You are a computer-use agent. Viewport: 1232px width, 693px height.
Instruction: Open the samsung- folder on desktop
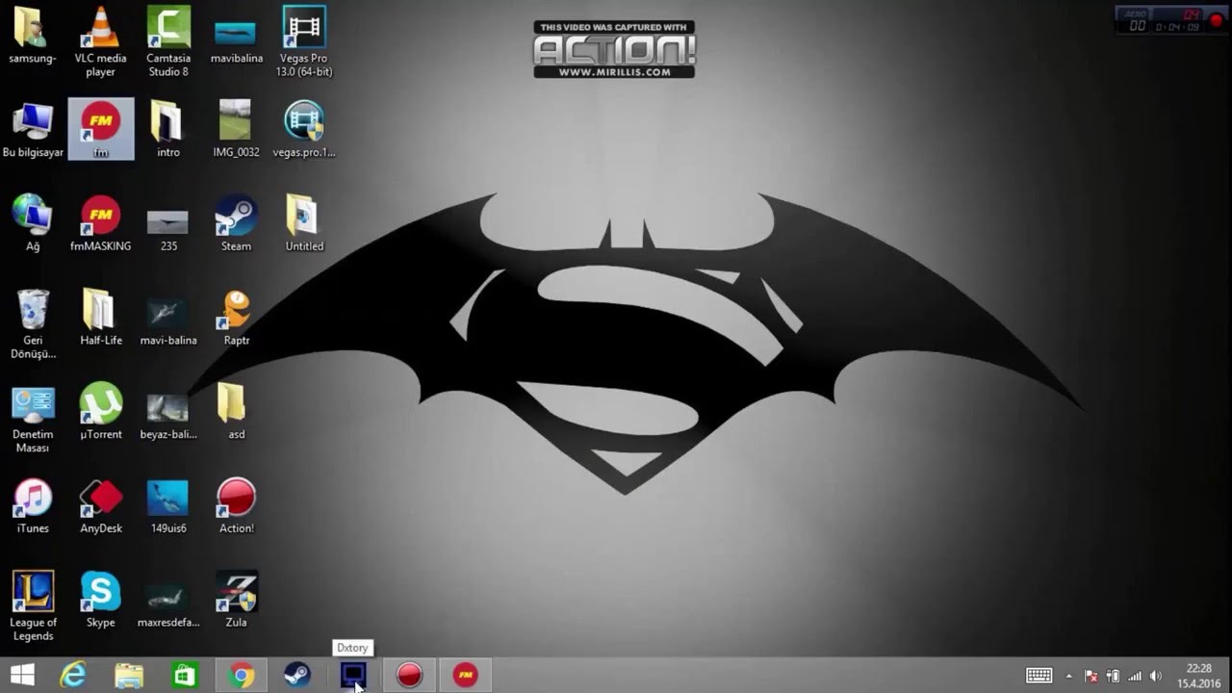pos(33,37)
